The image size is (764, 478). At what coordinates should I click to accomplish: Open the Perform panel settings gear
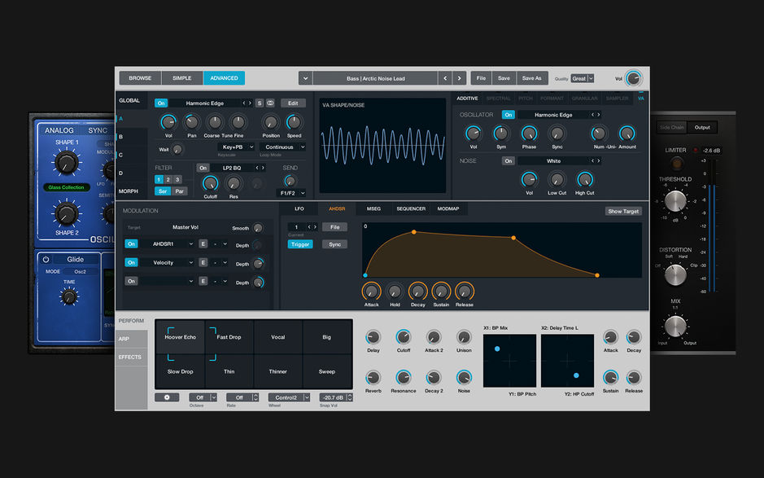[x=168, y=397]
